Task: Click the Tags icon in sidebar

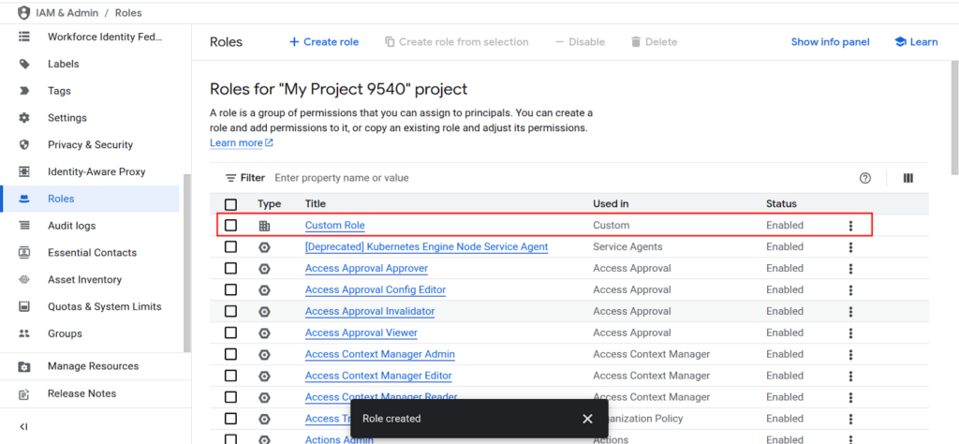Action: (x=24, y=91)
